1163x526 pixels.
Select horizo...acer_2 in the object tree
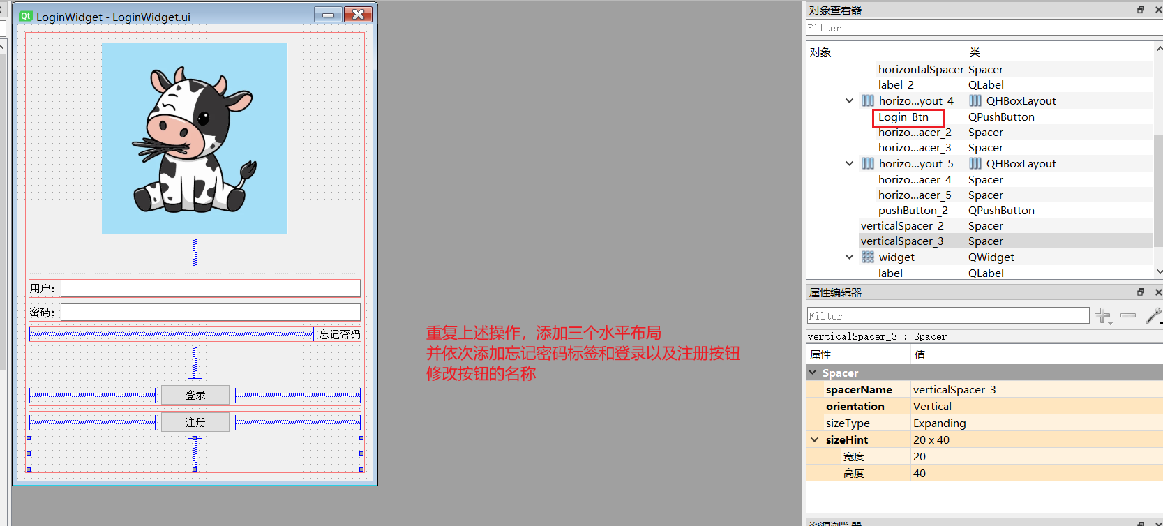[915, 133]
